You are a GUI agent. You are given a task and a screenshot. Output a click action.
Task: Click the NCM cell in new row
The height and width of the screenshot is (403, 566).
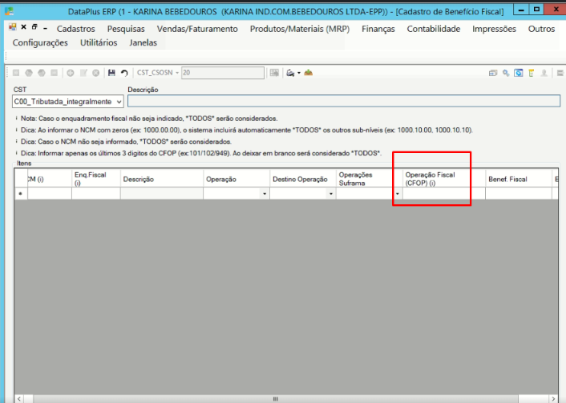pos(50,194)
